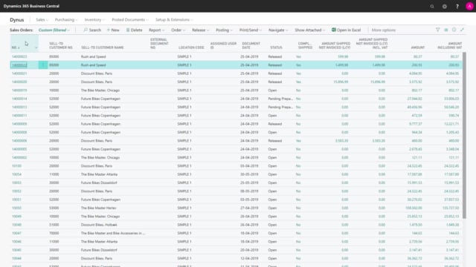
Task: Create a new sales order with New
Action: pos(113,30)
